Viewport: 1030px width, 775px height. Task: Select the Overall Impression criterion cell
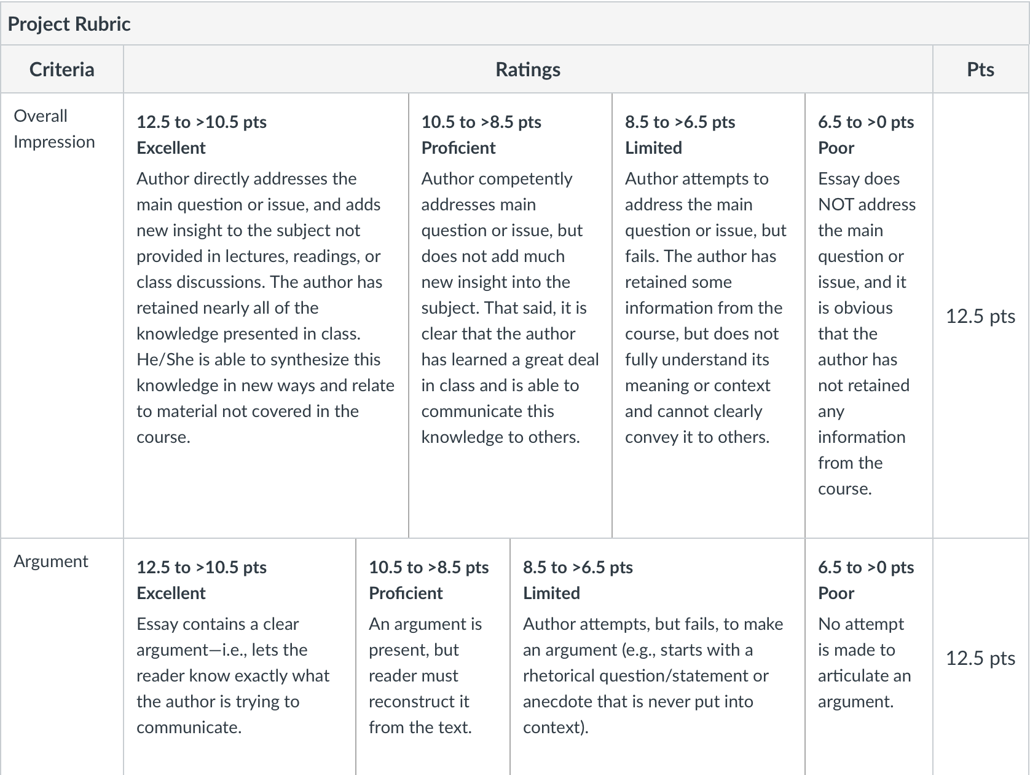click(62, 316)
